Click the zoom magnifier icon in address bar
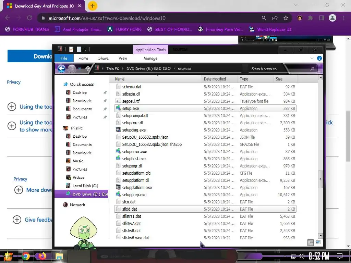The image size is (351, 263). click(x=264, y=18)
